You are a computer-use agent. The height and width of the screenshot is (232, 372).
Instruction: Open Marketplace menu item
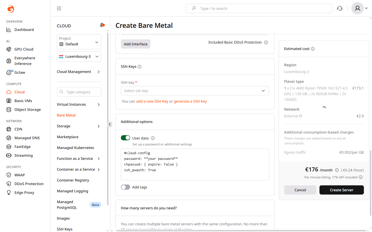pos(68,137)
